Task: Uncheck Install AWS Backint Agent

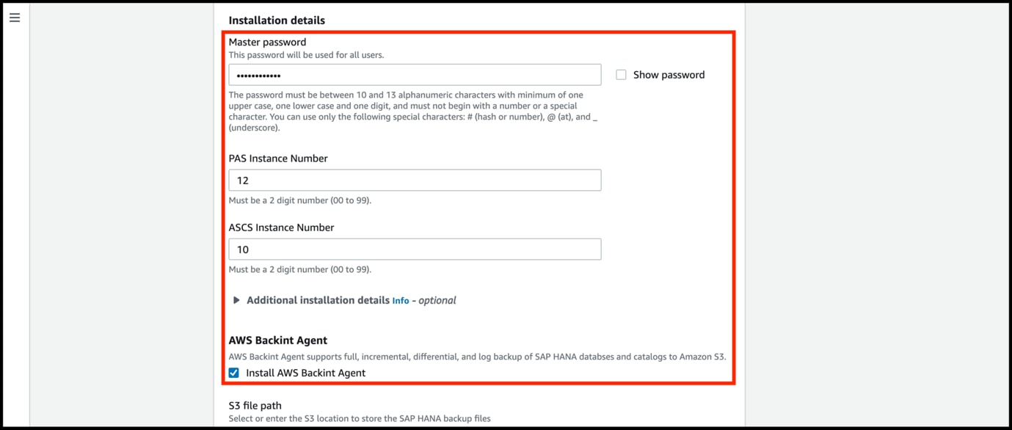Action: click(x=233, y=372)
